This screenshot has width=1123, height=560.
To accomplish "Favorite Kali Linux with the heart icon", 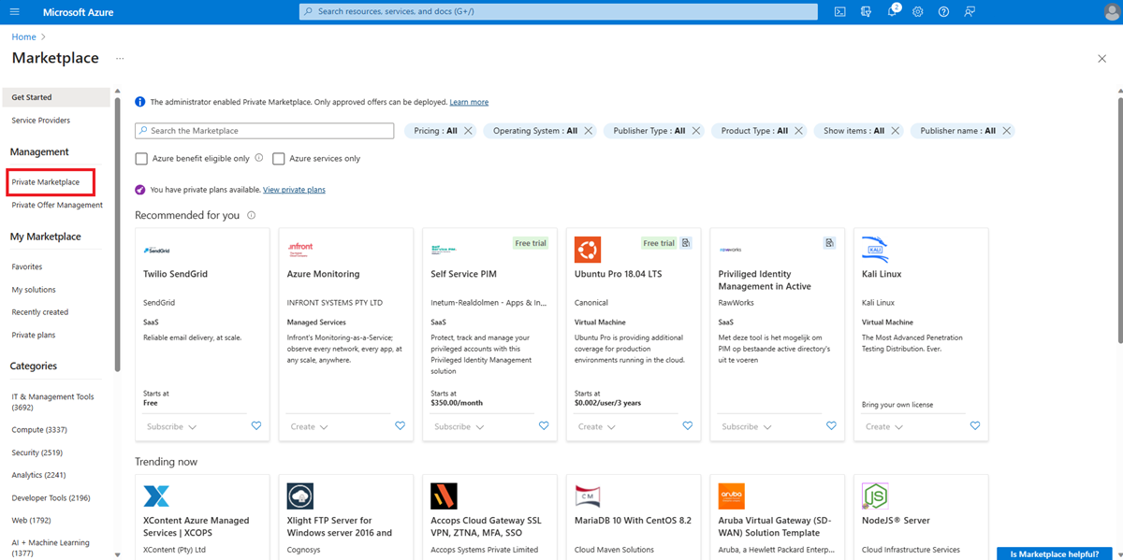I will (x=975, y=426).
